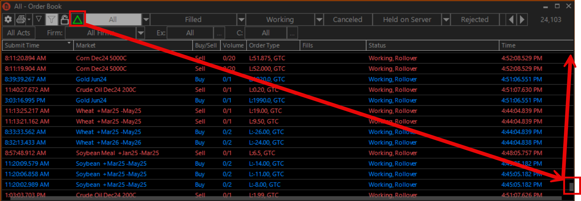Open the Order Book settings gear
This screenshot has height=201, width=581.
8,20
